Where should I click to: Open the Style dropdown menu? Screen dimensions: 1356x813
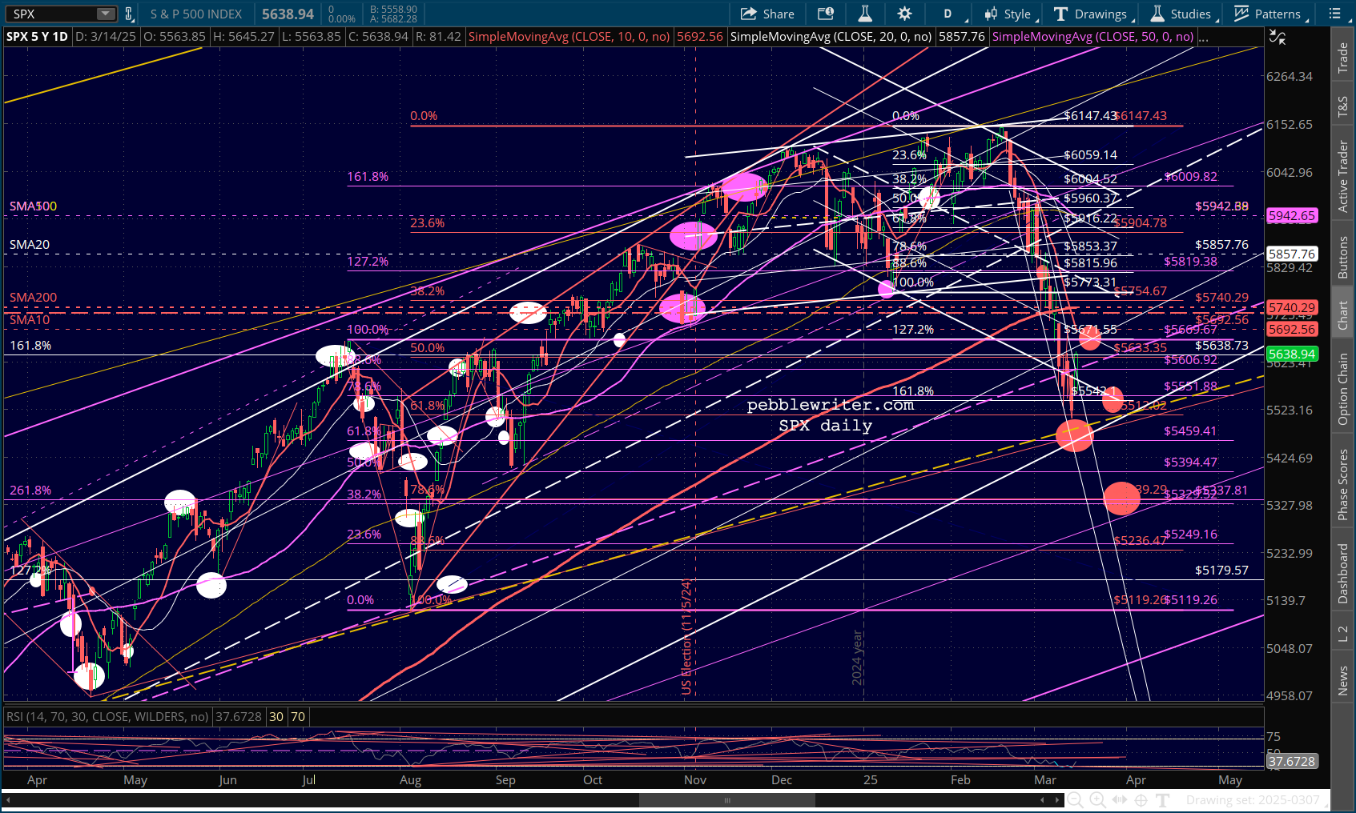[1011, 14]
